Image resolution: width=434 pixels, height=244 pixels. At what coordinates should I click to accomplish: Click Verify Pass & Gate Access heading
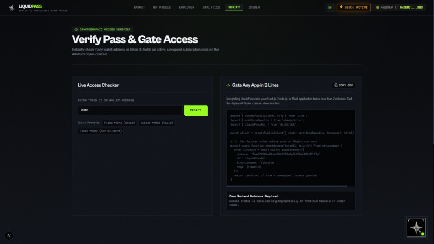click(135, 39)
